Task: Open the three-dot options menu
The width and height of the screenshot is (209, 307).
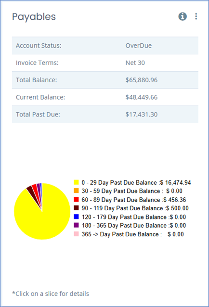Action: point(196,16)
